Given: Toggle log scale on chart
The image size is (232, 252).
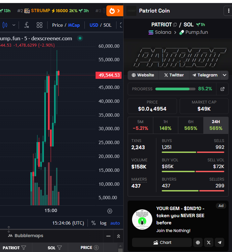Looking at the screenshot, I should click(103, 223).
